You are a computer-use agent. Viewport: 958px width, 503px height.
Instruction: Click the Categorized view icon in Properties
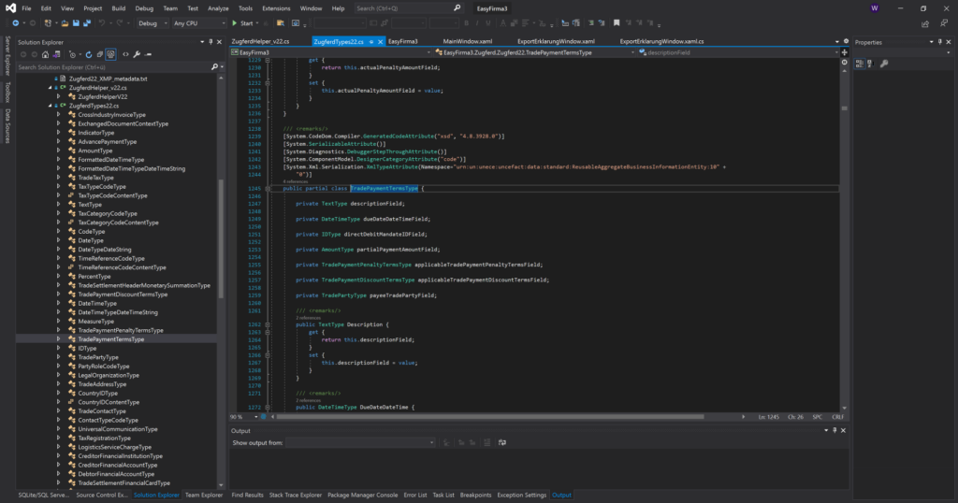point(860,64)
